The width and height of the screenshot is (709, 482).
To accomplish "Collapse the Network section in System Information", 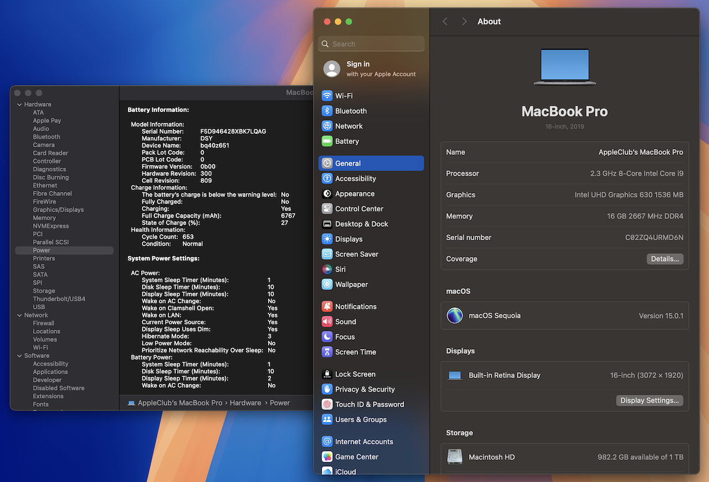I will tap(19, 315).
